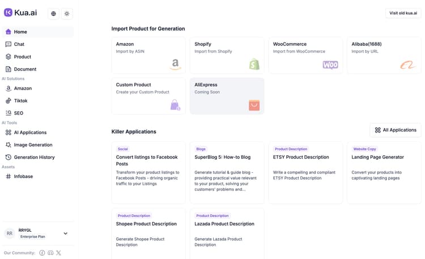This screenshot has height=259, width=425.
Task: Open the Tiktok solutions icon
Action: click(x=8, y=101)
